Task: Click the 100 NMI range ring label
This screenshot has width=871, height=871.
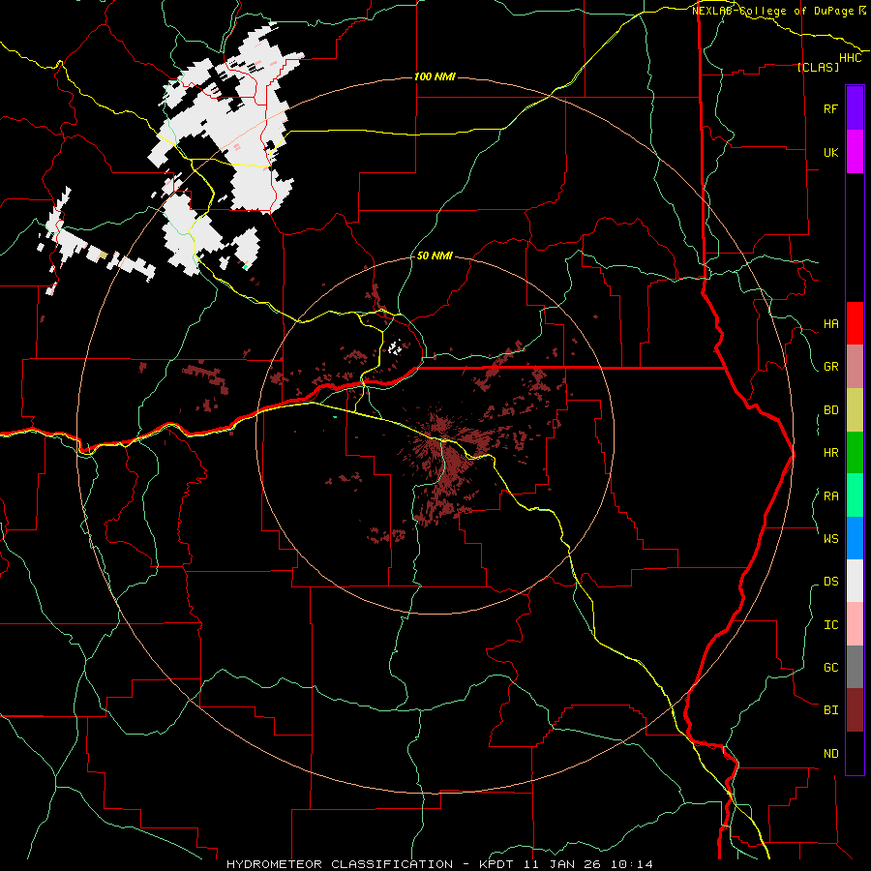Action: (435, 76)
